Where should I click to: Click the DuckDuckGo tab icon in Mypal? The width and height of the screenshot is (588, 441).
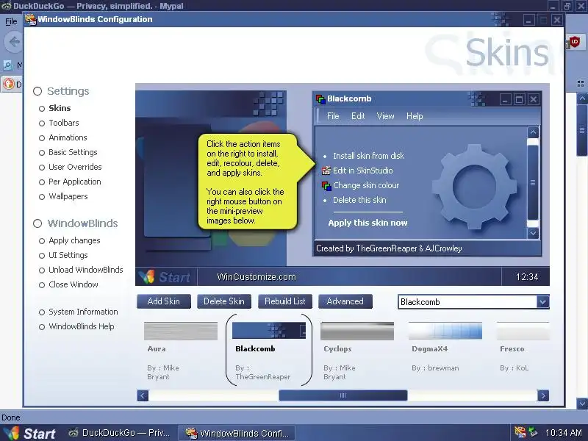coord(8,84)
